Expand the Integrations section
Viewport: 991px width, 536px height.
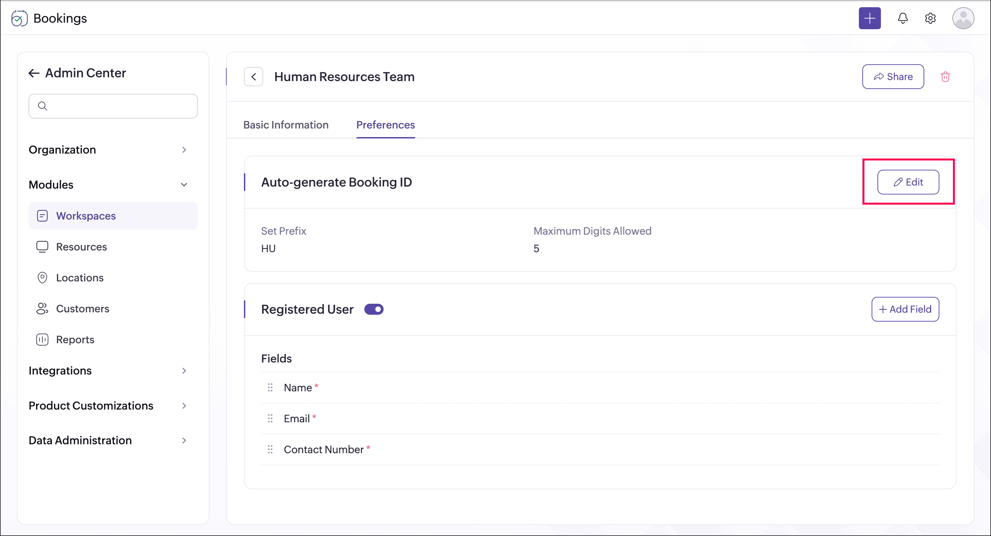tap(184, 371)
